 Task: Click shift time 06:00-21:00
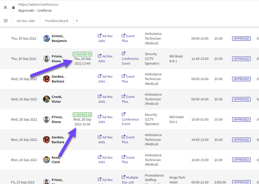200,182
